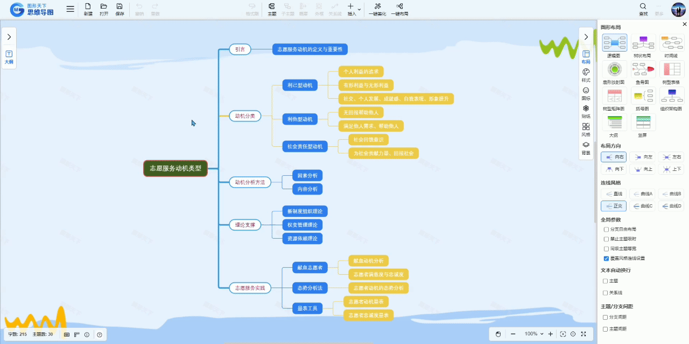Click the fullscreen icon in zoom bar
This screenshot has height=344, width=689.
tap(583, 334)
